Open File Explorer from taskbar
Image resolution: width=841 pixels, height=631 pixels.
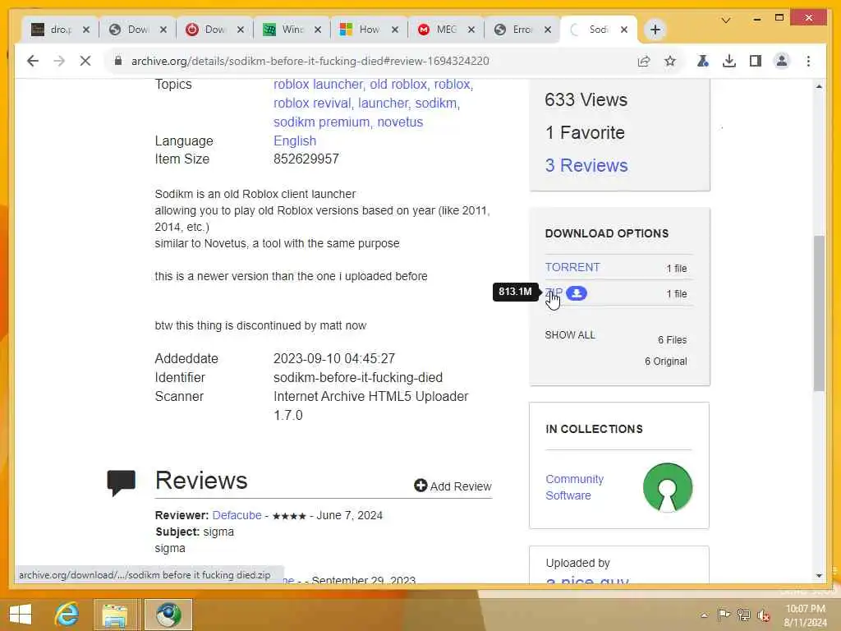point(115,615)
